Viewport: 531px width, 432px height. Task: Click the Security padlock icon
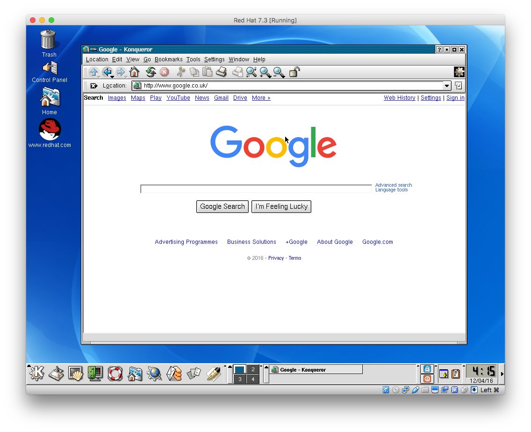(x=294, y=72)
